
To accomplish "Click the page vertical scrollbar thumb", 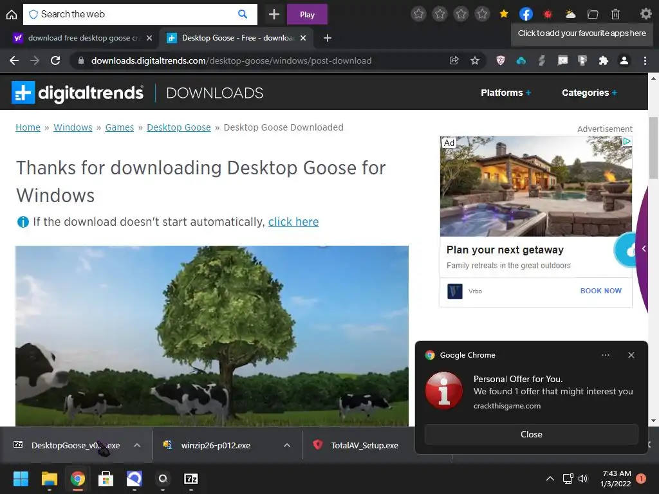I will click(x=653, y=148).
